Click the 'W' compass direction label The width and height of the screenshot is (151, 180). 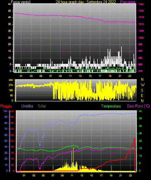(x=143, y=85)
